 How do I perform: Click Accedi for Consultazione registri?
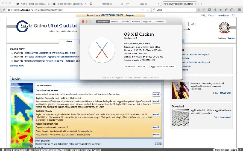tap(156, 94)
